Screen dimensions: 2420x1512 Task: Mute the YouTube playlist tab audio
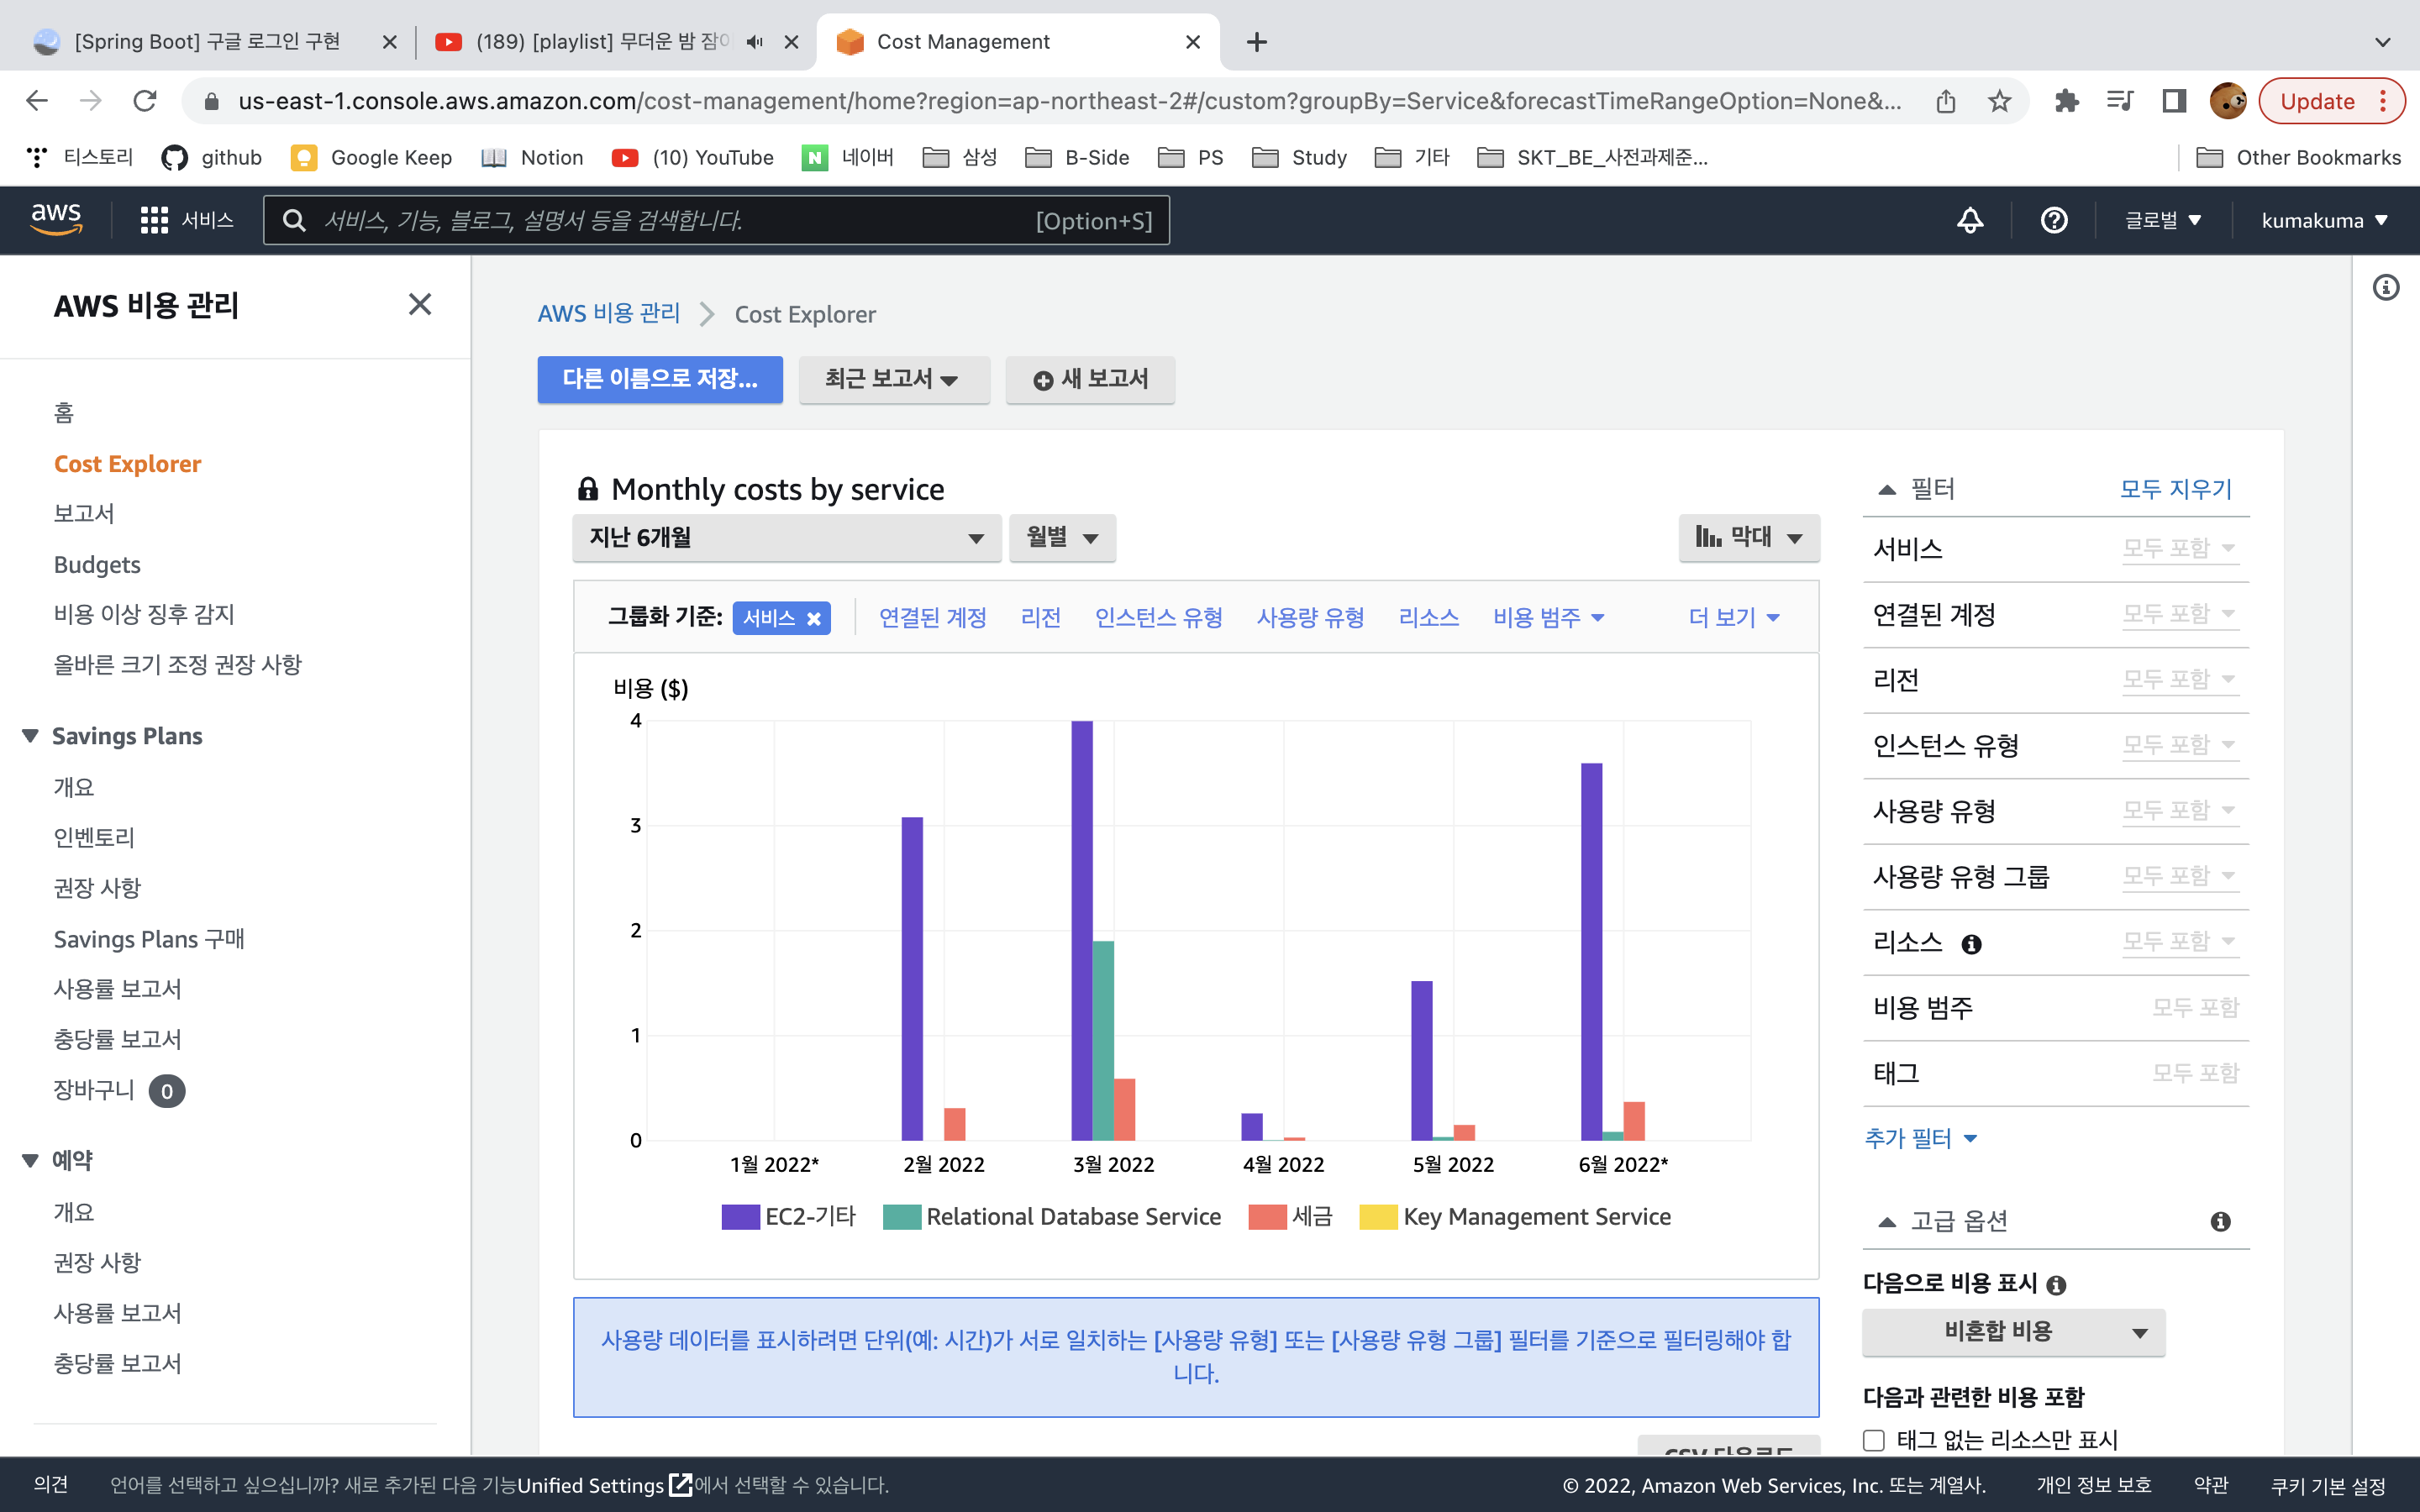click(754, 42)
